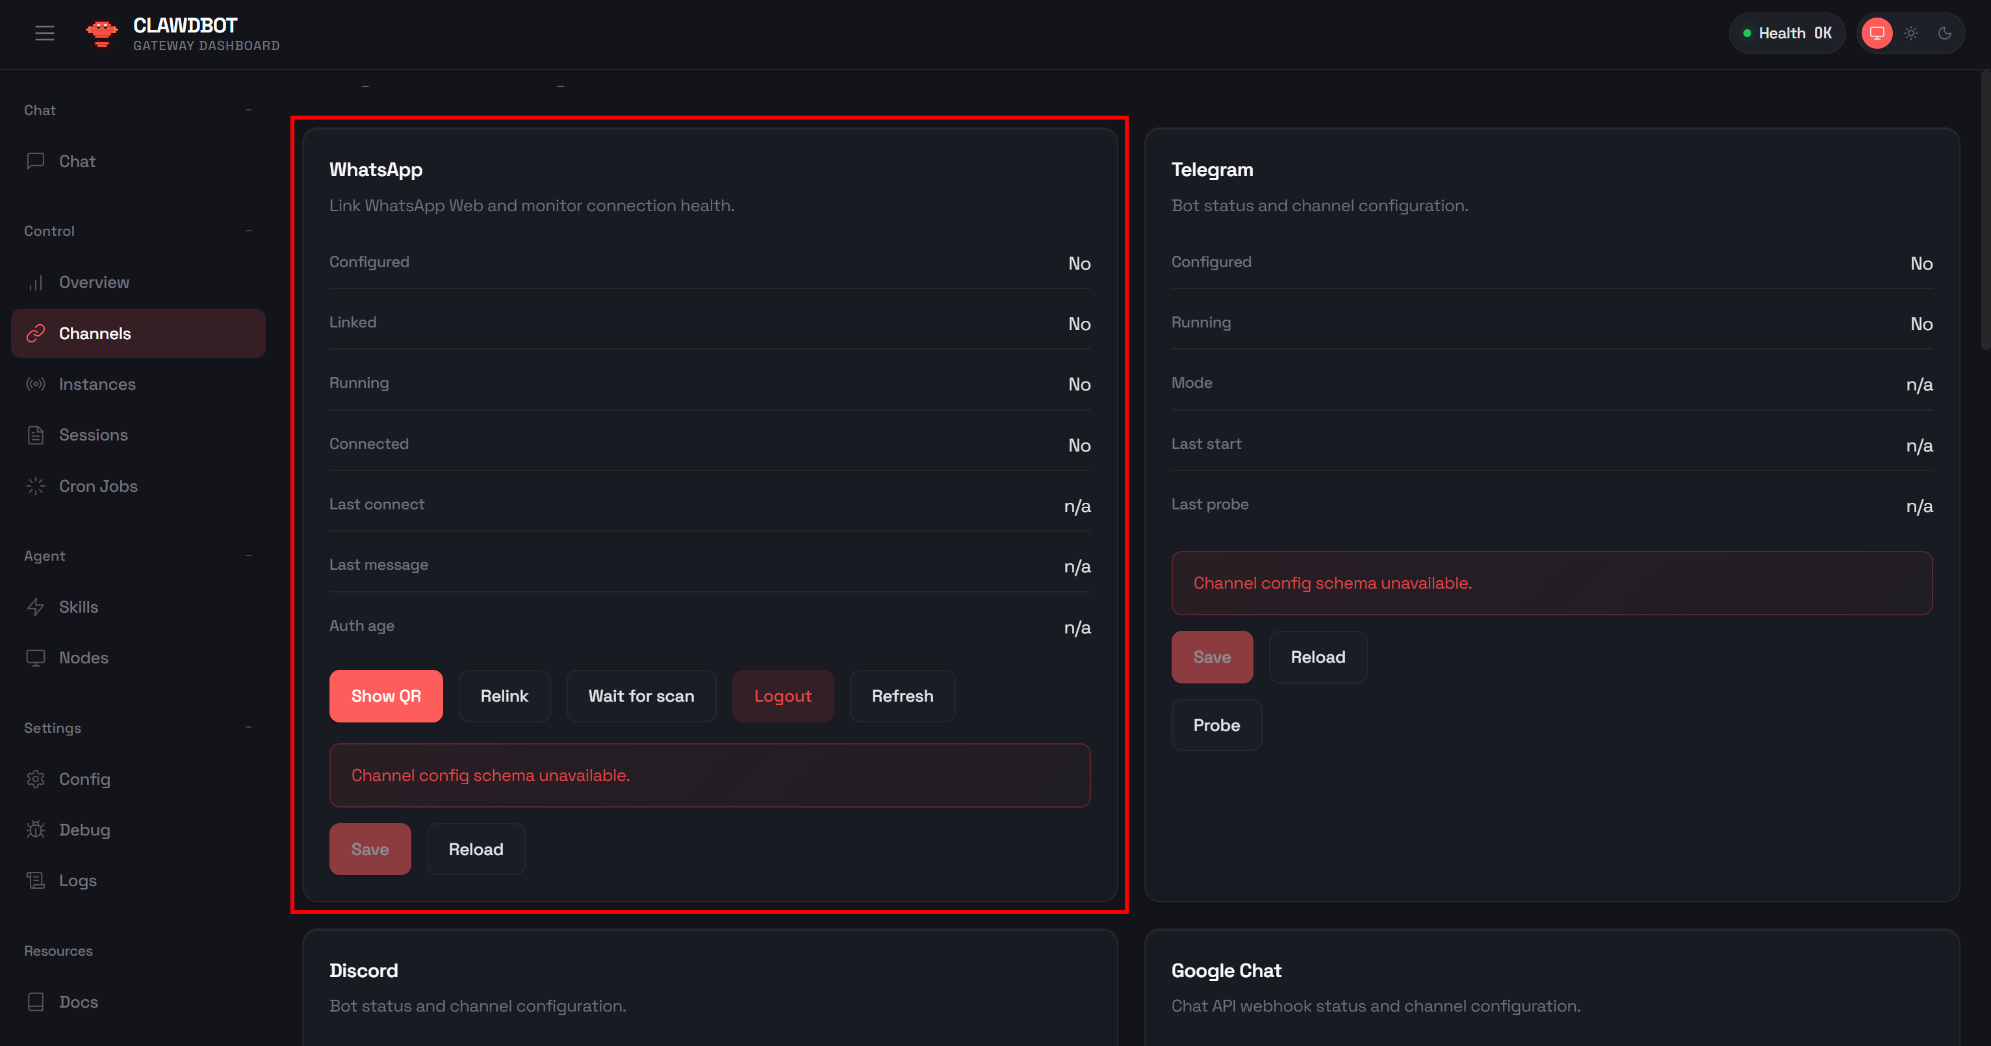Go to the Skills section
Screen dimensions: 1991x1046
(x=78, y=606)
